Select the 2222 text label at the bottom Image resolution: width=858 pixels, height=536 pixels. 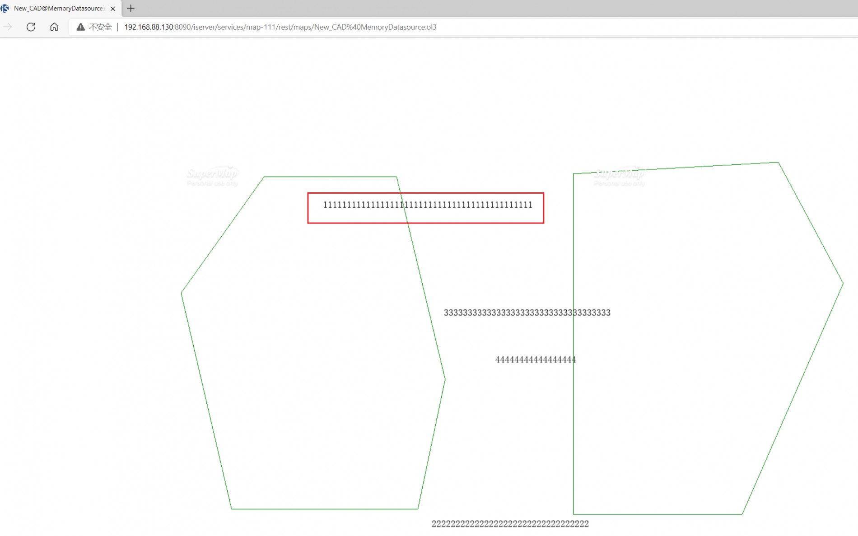coord(510,524)
